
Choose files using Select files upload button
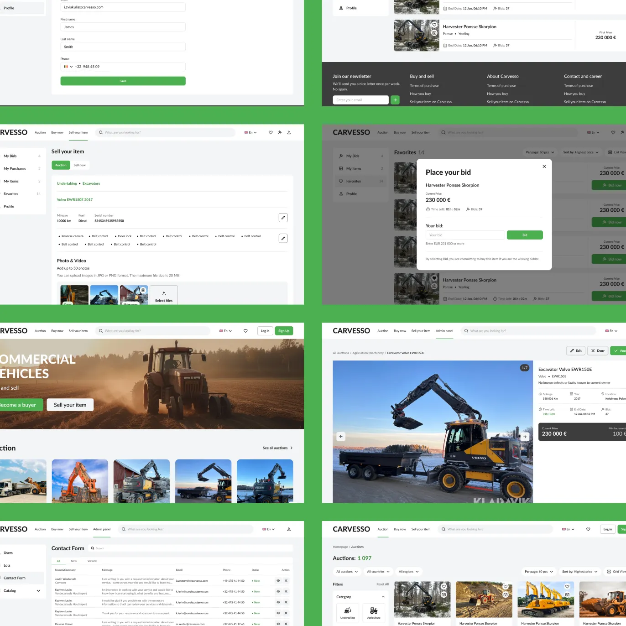click(x=164, y=296)
